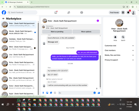Click the '862 371 8567' message bubble
Viewport: 139px width, 111px height.
click(53, 75)
